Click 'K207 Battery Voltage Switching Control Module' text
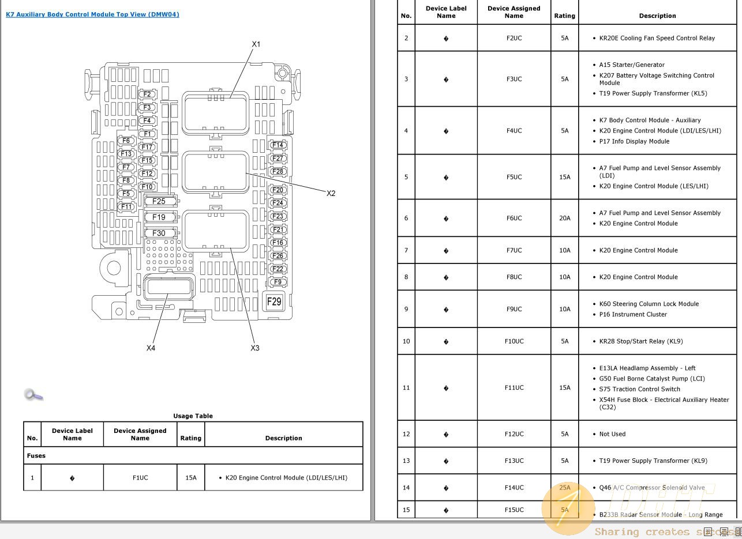Viewport: 742px width, 539px height. [657, 79]
